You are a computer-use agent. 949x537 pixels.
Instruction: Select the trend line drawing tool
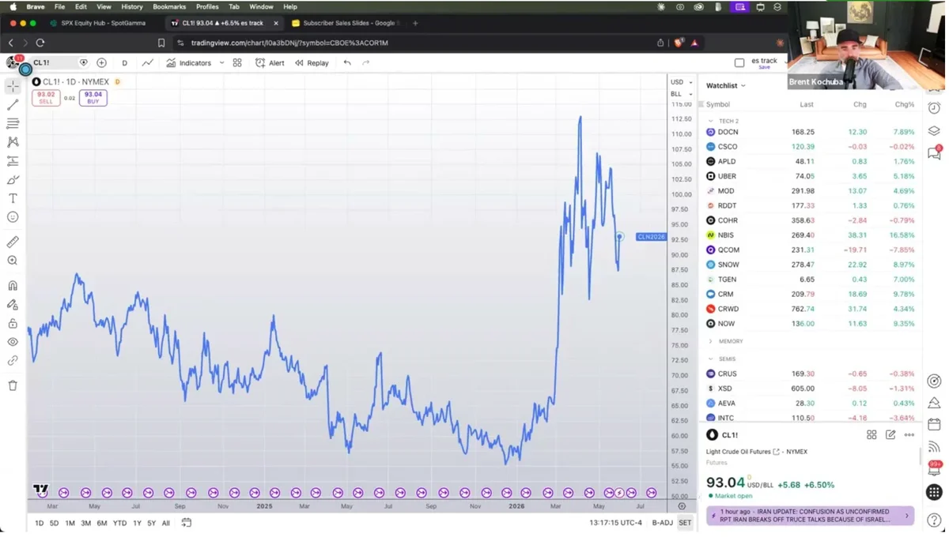13,104
